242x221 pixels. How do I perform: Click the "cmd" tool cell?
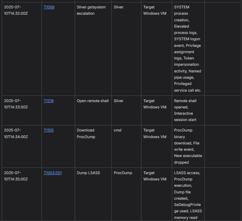point(117,130)
